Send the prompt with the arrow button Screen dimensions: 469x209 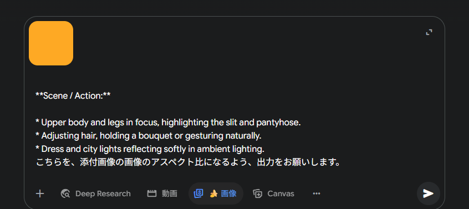click(x=429, y=193)
